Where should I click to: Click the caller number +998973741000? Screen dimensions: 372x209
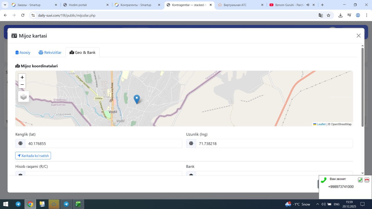pyautogui.click(x=341, y=187)
